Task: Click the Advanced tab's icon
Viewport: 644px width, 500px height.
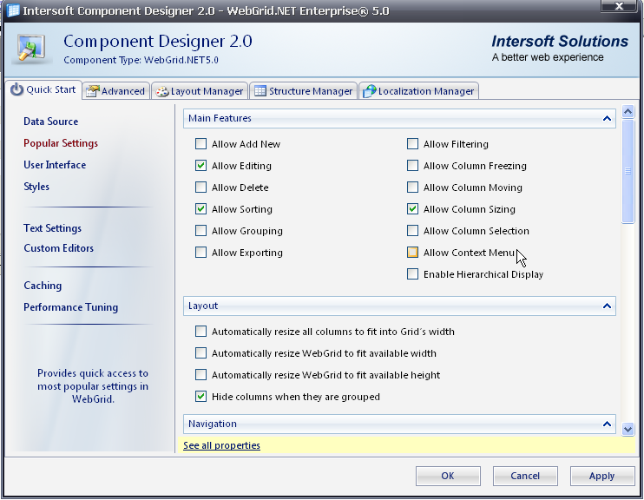Action: click(x=92, y=91)
